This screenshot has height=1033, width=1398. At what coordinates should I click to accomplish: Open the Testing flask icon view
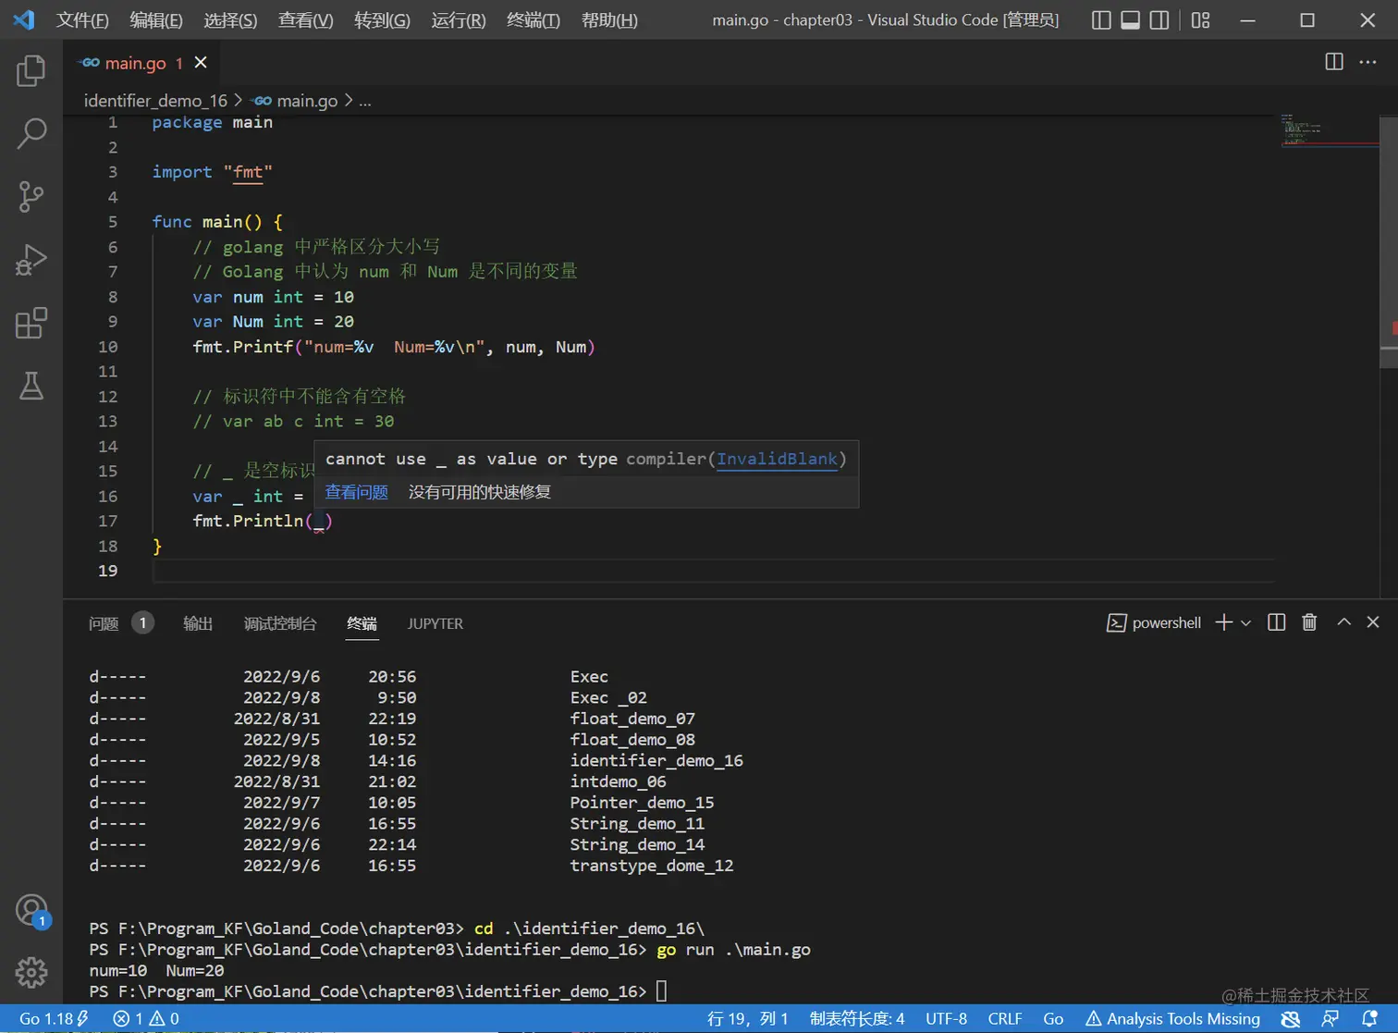tap(31, 387)
